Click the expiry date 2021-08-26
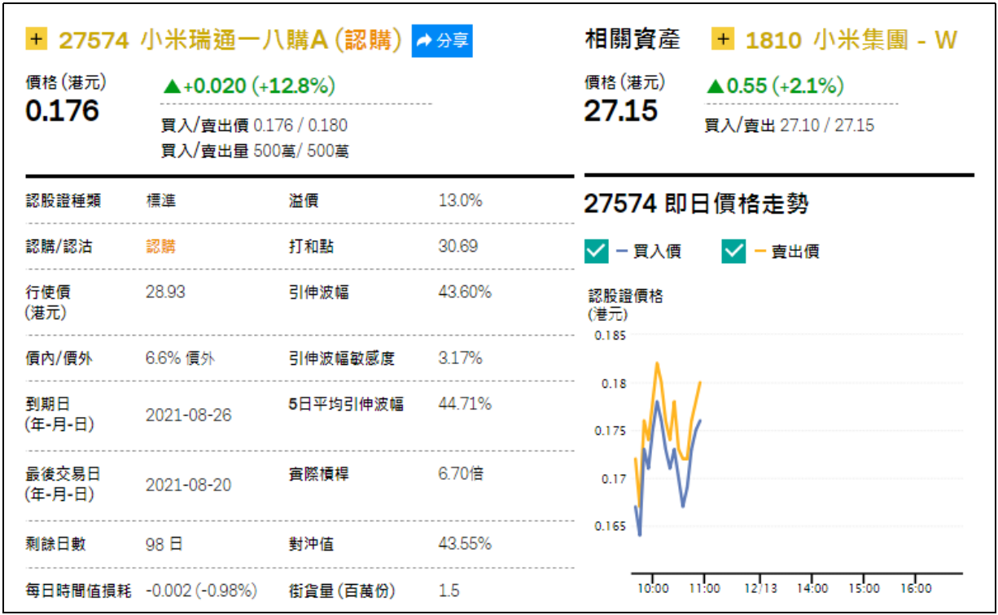Viewport: 998px width, 615px height. point(188,415)
